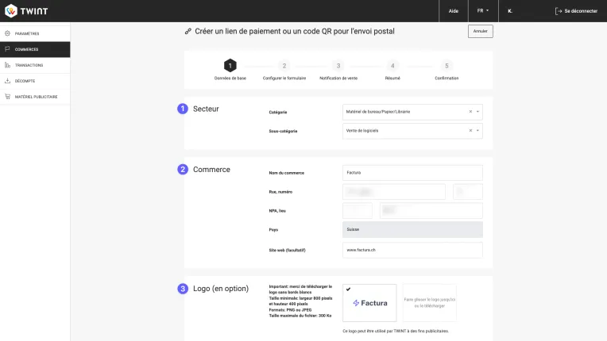This screenshot has height=341, width=607.
Task: Open the FR language selector
Action: (482, 11)
